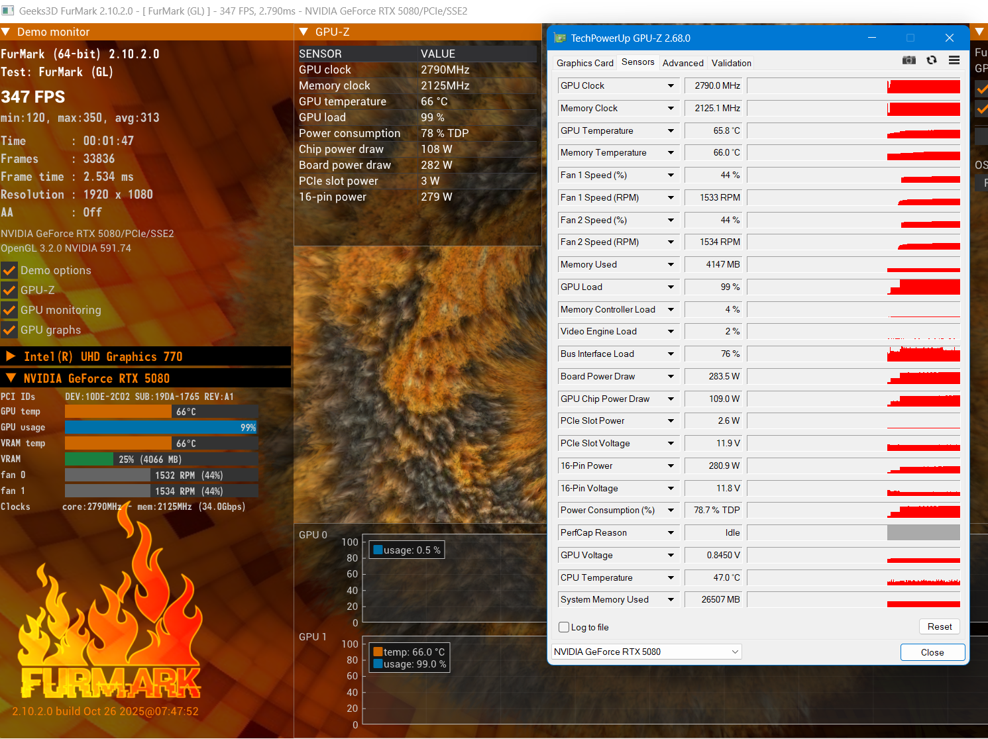Click the PerfCap Reason gray graph bar

click(x=923, y=532)
